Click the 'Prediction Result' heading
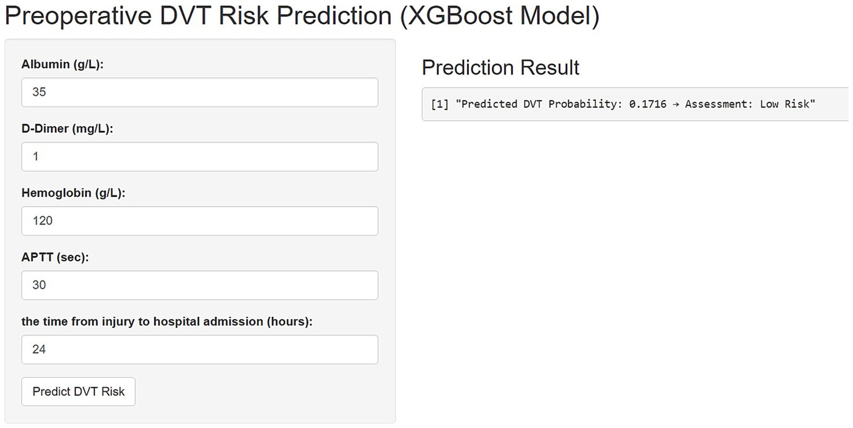The height and width of the screenshot is (428, 853). 500,67
